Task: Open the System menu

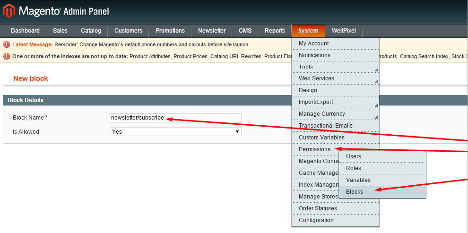Action: (x=308, y=31)
